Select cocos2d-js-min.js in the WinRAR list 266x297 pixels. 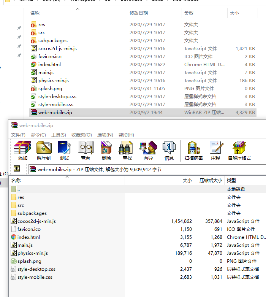[x=37, y=221]
